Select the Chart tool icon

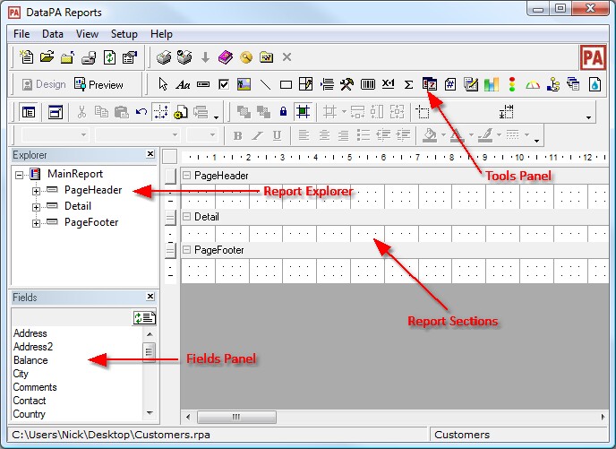pyautogui.click(x=491, y=84)
